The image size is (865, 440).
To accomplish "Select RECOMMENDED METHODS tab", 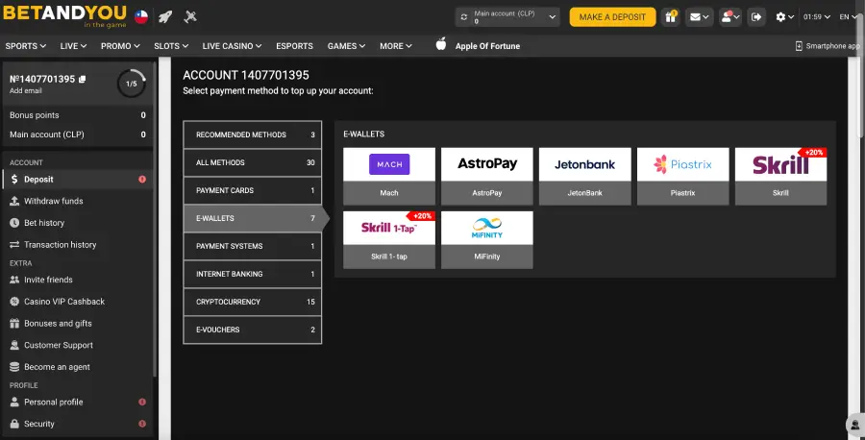I will 253,134.
